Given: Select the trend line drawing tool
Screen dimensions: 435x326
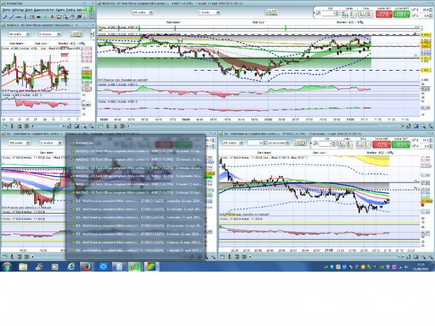Looking at the screenshot, I should click(12, 17).
